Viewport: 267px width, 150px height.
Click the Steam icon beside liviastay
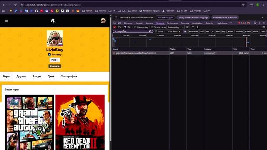click(49, 55)
